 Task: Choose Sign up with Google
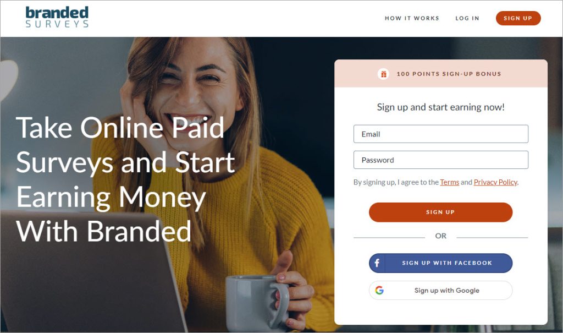click(440, 290)
